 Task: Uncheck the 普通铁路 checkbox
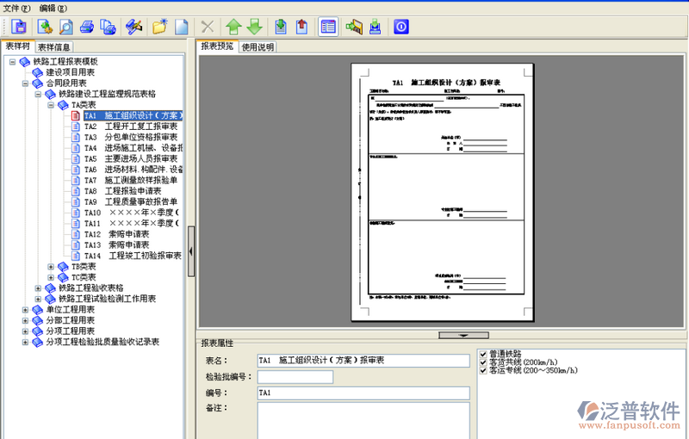coord(482,354)
